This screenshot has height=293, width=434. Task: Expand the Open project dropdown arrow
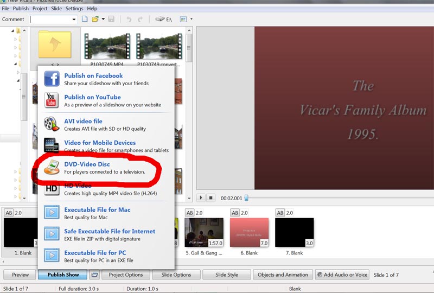click(103, 19)
